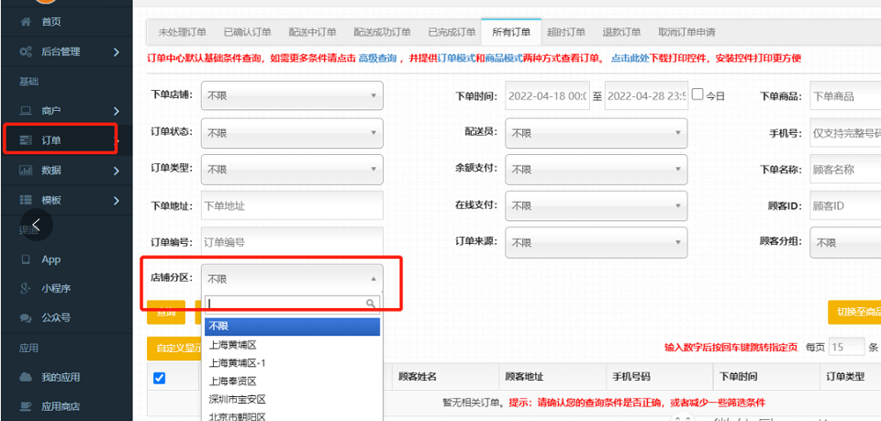The height and width of the screenshot is (421, 881).
Task: Click the bar chart icon for 数据
Action: click(26, 171)
